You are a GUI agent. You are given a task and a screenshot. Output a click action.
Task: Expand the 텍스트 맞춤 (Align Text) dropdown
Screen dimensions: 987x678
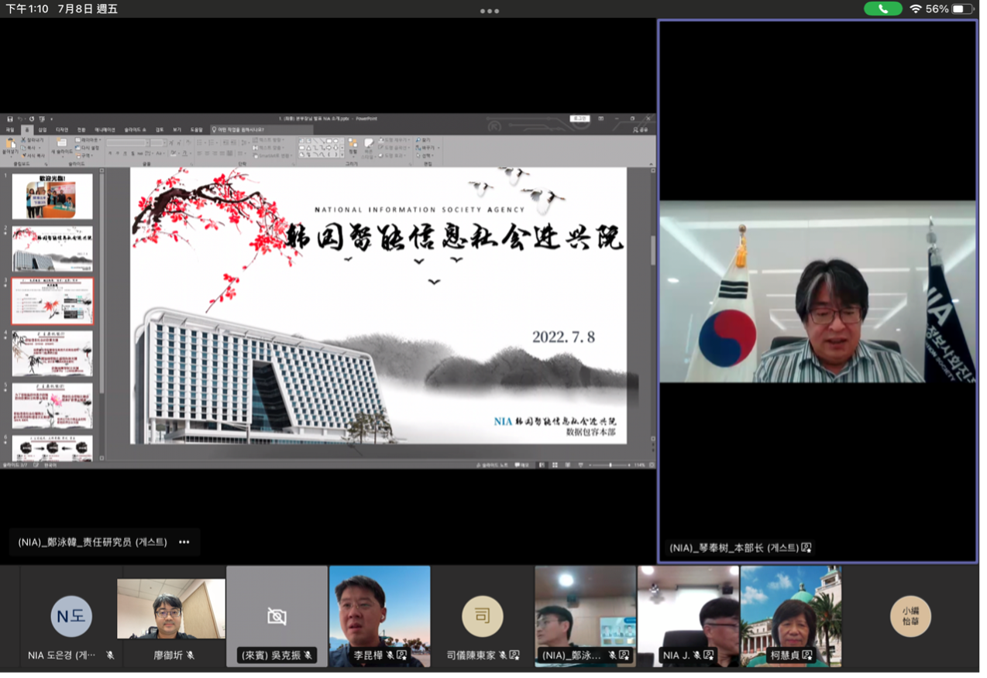[267, 147]
